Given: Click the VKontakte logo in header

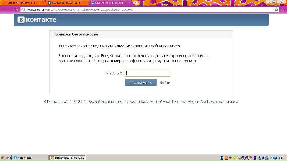Looking at the screenshot, I should click(x=37, y=20).
